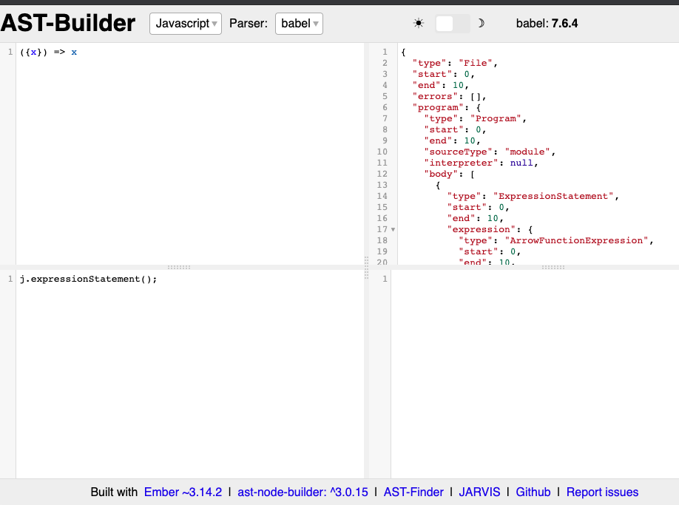
Task: Open the babel parser dropdown
Action: click(299, 24)
